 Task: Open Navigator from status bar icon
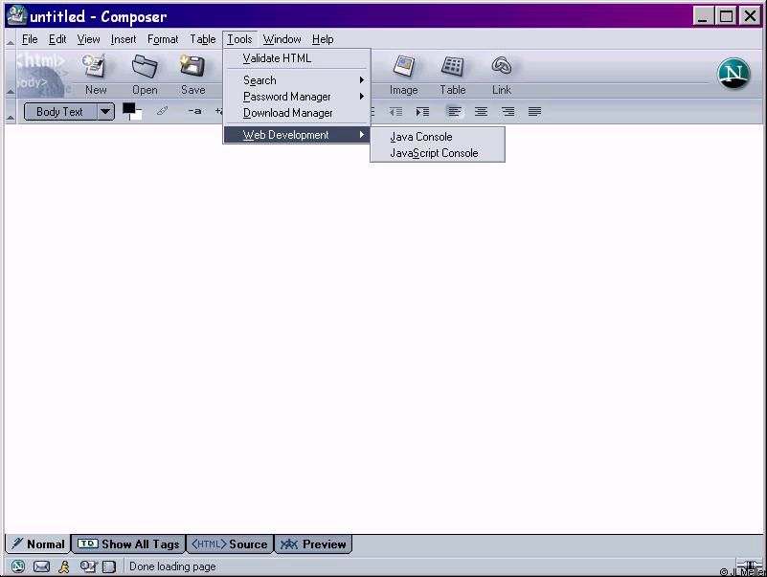click(18, 566)
